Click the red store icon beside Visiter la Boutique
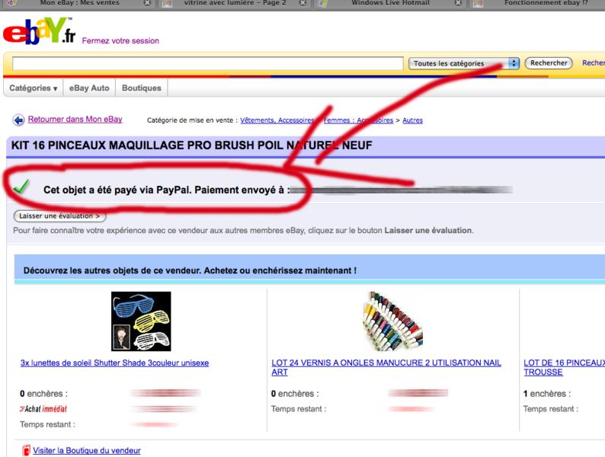This screenshot has height=457, width=605. click(25, 451)
